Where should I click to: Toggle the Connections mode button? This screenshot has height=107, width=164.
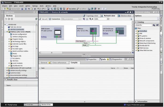[55, 19]
